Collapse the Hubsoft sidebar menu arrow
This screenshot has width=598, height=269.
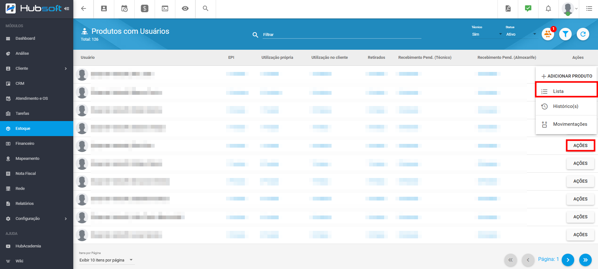[66, 9]
